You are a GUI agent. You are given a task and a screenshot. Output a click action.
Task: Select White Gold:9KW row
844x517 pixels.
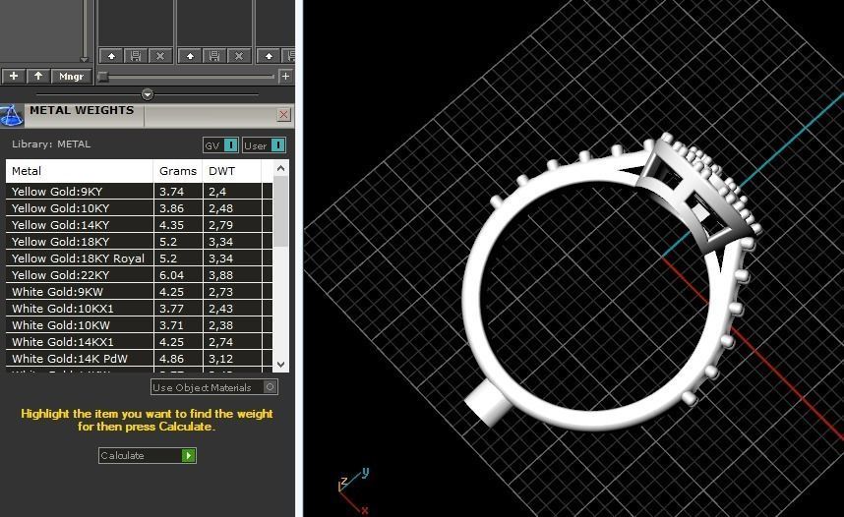pos(140,292)
